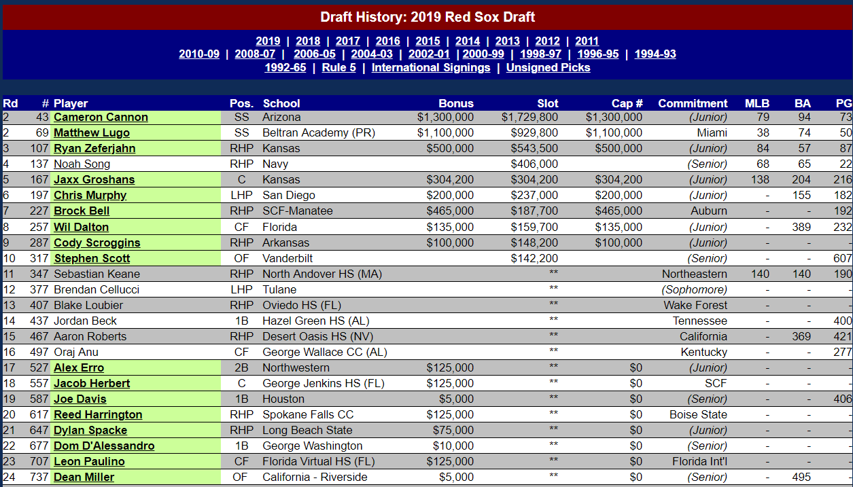Viewport: 853px width, 487px height.
Task: Open Matthew Lugo's player page
Action: tap(92, 133)
